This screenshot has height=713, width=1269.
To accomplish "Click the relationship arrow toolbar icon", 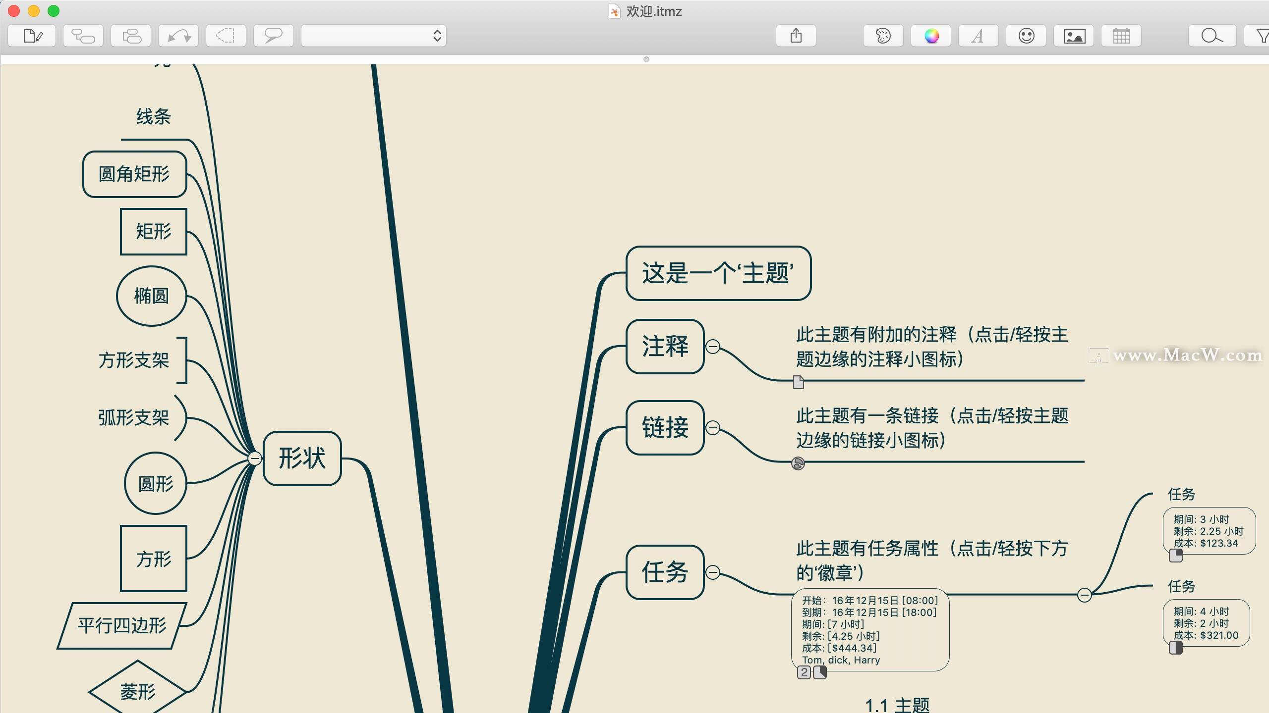I will click(x=178, y=36).
